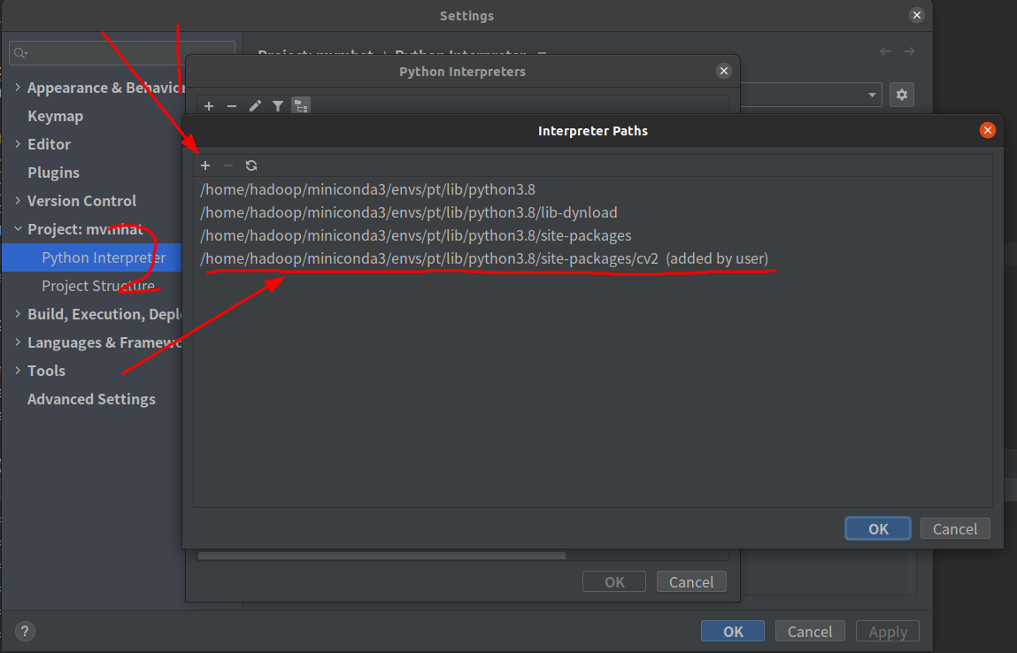Expand the Editor settings section

pyautogui.click(x=18, y=144)
